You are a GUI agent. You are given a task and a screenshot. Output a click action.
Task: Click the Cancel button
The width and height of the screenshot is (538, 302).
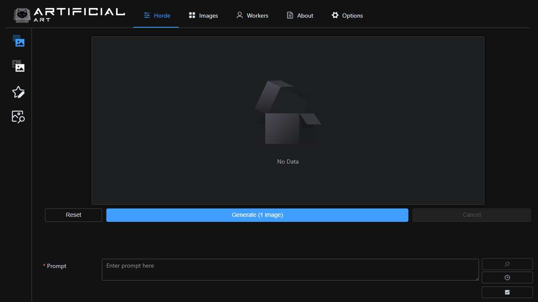pos(471,215)
